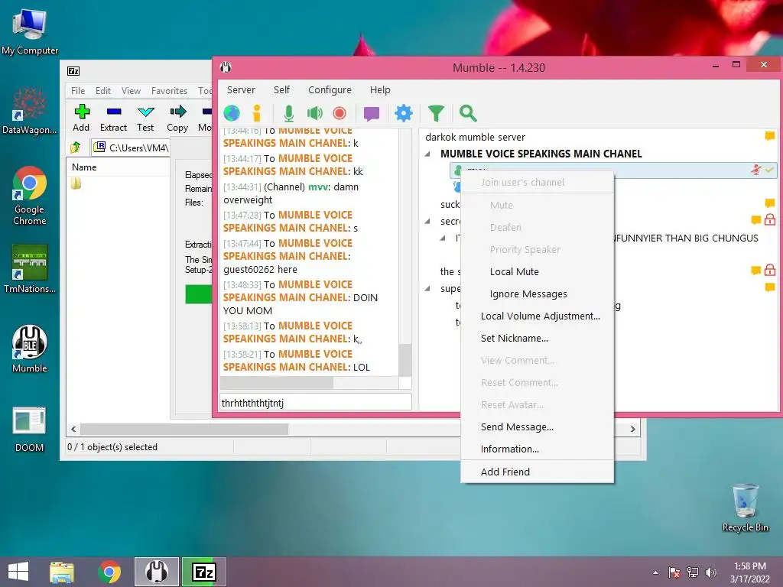This screenshot has height=587, width=783.
Task: Open the Edit menu in 7-Zip
Action: click(x=103, y=90)
